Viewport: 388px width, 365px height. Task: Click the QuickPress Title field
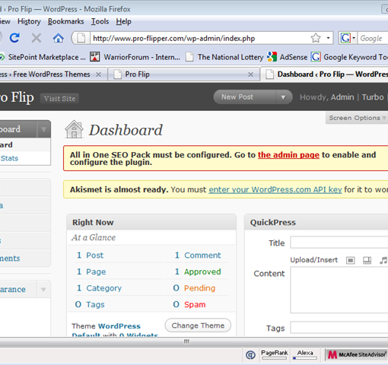(339, 243)
